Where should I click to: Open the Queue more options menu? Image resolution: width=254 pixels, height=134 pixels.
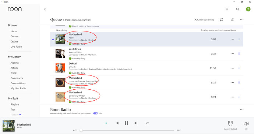coord(242,20)
